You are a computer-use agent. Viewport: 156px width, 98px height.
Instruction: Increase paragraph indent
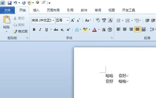coord(153,20)
